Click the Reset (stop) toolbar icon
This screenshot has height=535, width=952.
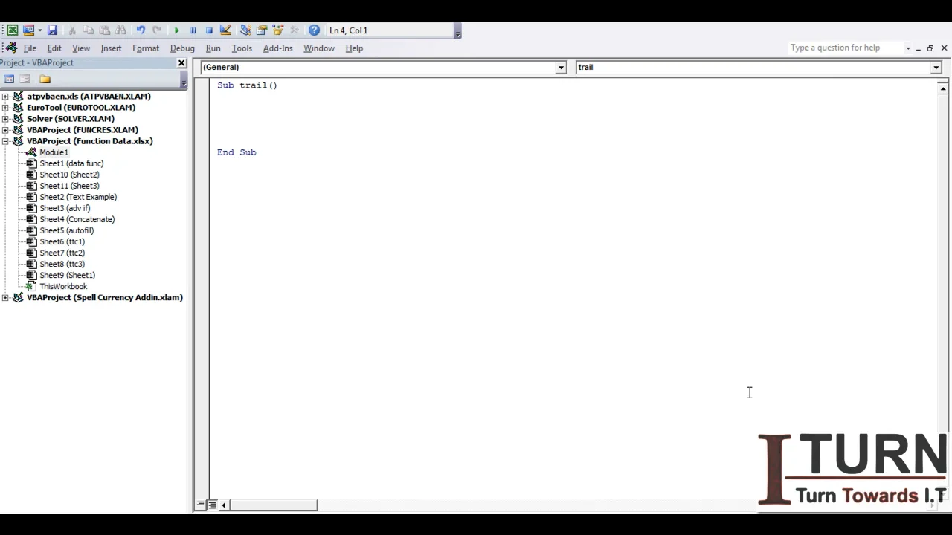[209, 30]
